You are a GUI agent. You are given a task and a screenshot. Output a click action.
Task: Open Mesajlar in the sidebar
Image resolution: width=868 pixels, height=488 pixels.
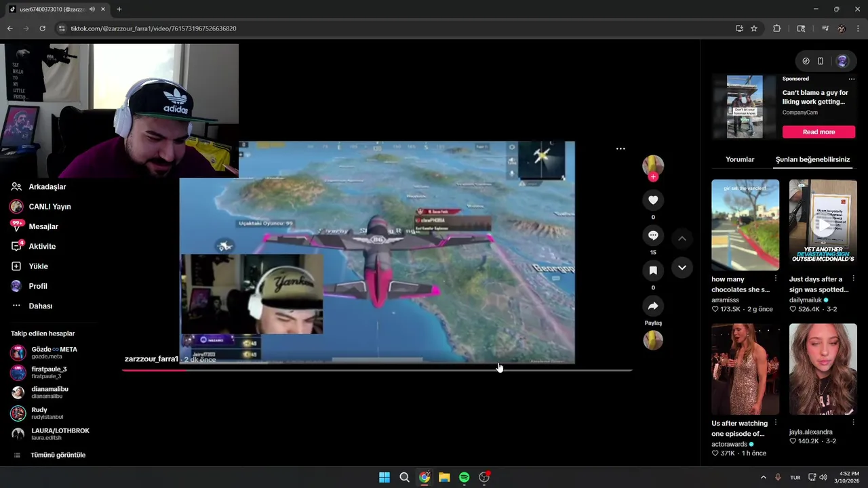click(x=34, y=226)
